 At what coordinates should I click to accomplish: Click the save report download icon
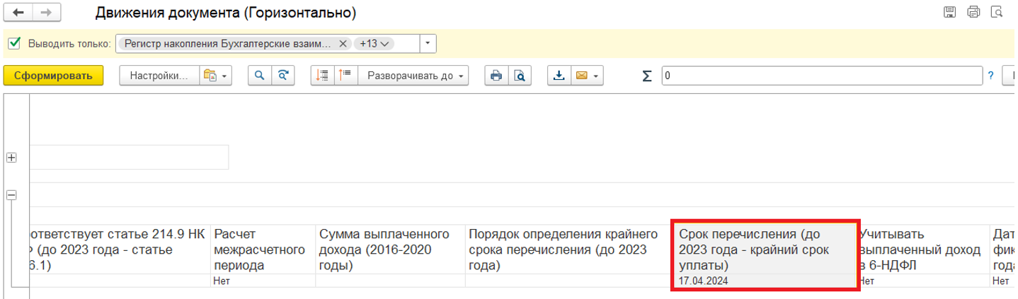pyautogui.click(x=559, y=76)
